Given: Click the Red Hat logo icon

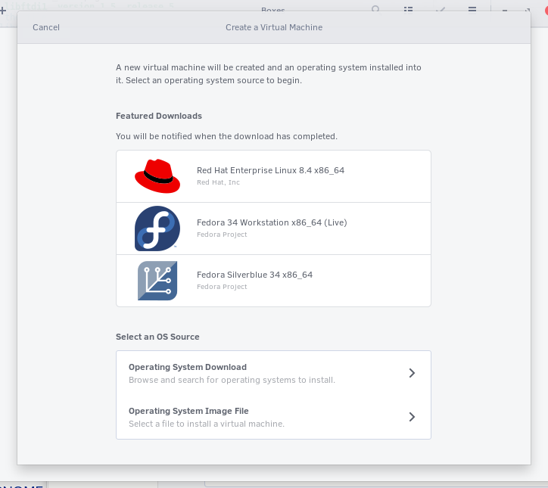Looking at the screenshot, I should coord(157,176).
